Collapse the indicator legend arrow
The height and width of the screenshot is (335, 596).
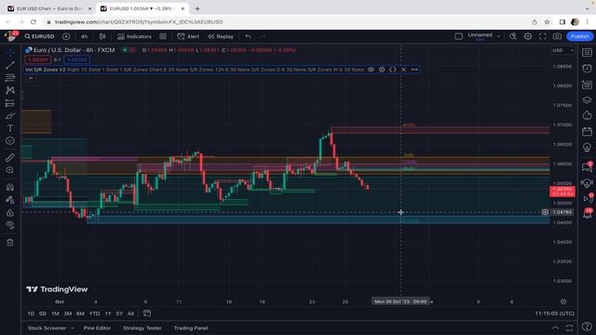point(31,78)
